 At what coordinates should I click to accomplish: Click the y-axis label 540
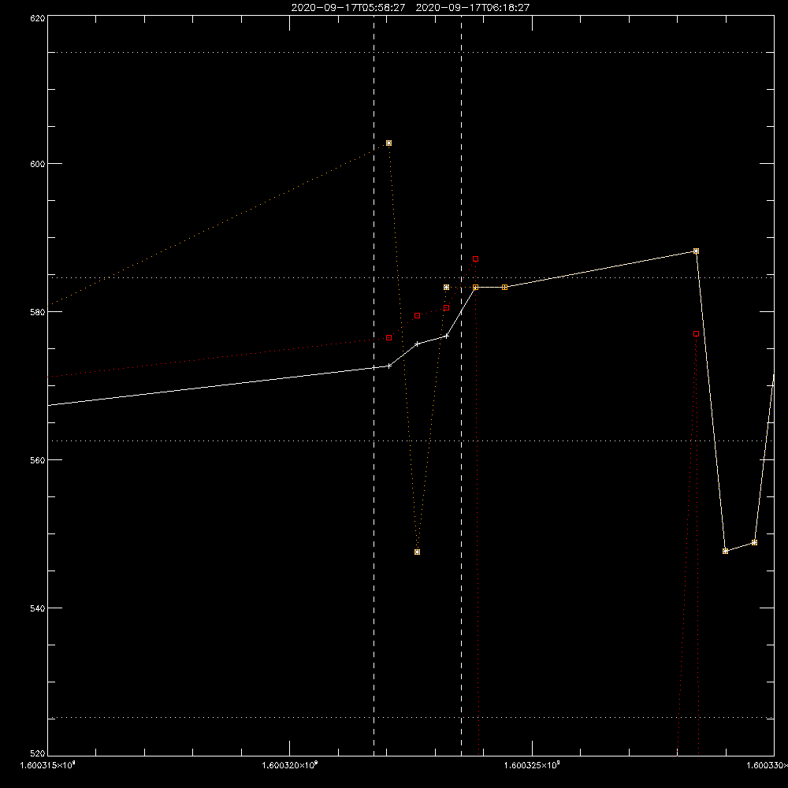coord(38,608)
